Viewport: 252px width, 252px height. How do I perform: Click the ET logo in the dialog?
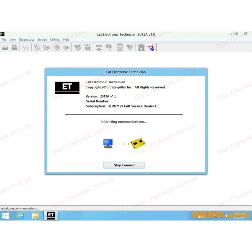point(67,88)
